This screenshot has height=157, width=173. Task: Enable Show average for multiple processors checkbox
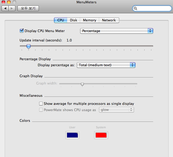tap(41, 104)
